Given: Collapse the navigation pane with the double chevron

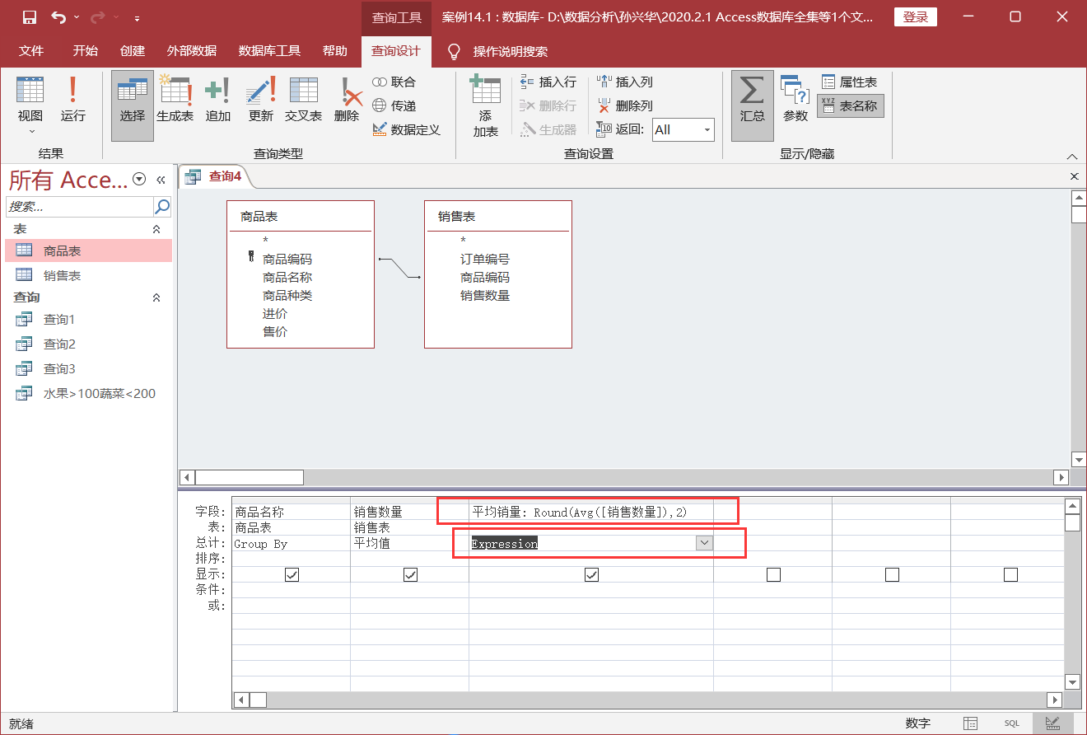Looking at the screenshot, I should click(161, 179).
